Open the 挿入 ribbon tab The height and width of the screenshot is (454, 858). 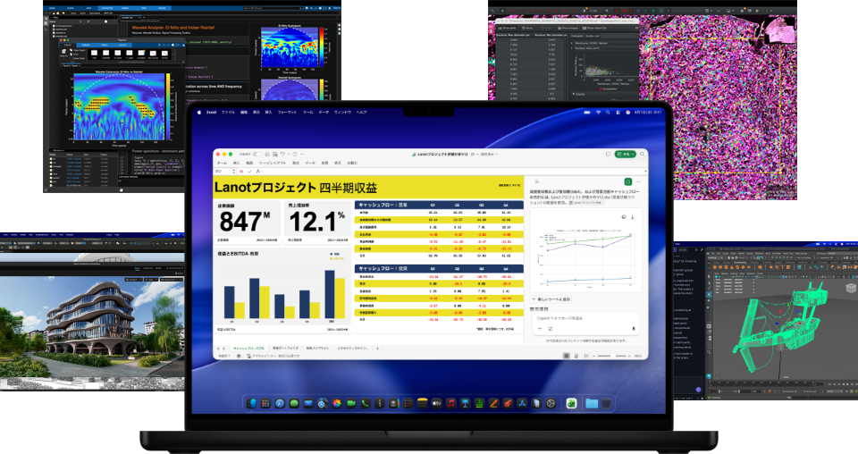(x=236, y=164)
